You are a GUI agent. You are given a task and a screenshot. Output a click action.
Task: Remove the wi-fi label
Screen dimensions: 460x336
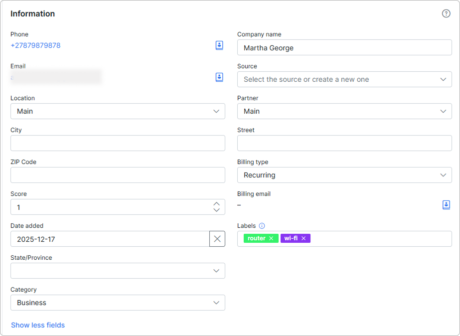[304, 238]
